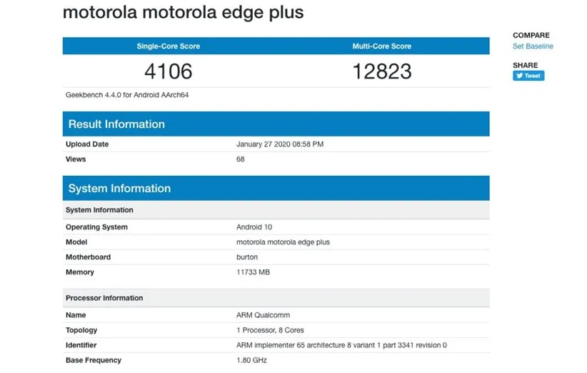
Task: Click the views count 68
Action: (x=241, y=159)
